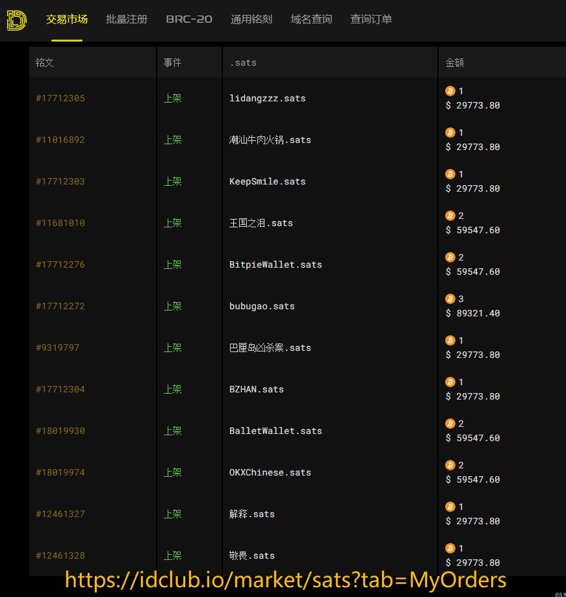Click Bitcoin icon in 王国之泪.sats row

pyautogui.click(x=450, y=216)
